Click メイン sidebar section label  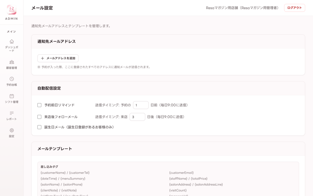click(11, 32)
